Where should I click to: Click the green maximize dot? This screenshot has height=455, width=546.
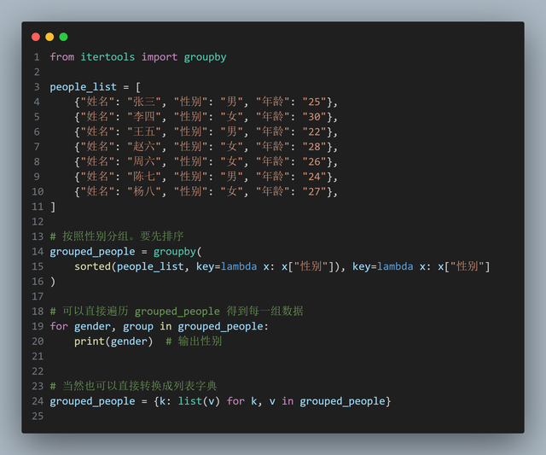(63, 37)
